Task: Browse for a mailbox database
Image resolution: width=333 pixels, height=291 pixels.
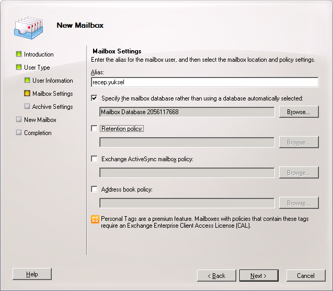Action: pyautogui.click(x=298, y=112)
